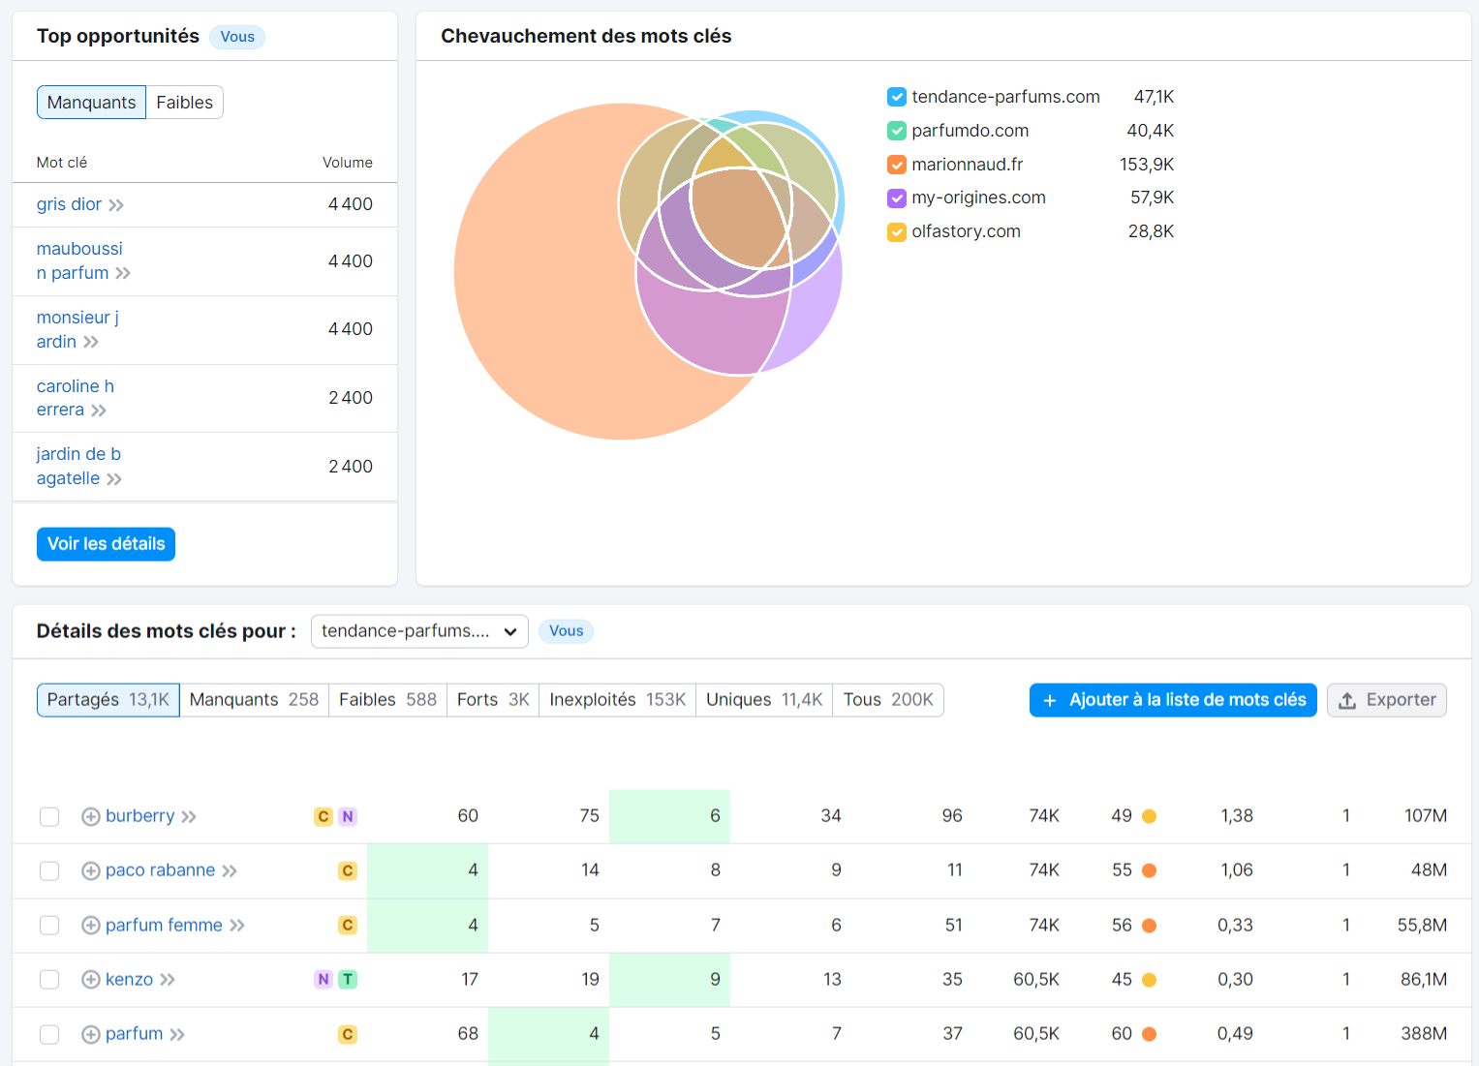
Task: Click the orange difficulty dot in paco rabanne row
Action: 1150,870
